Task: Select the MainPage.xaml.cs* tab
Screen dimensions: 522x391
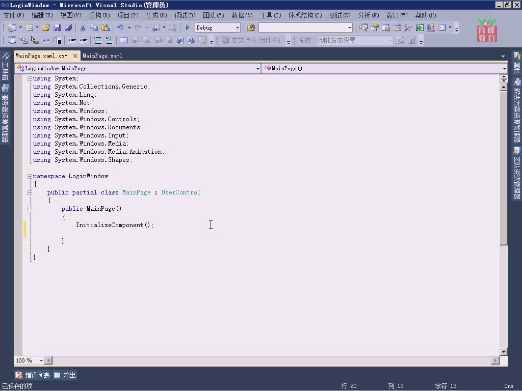Action: 42,56
